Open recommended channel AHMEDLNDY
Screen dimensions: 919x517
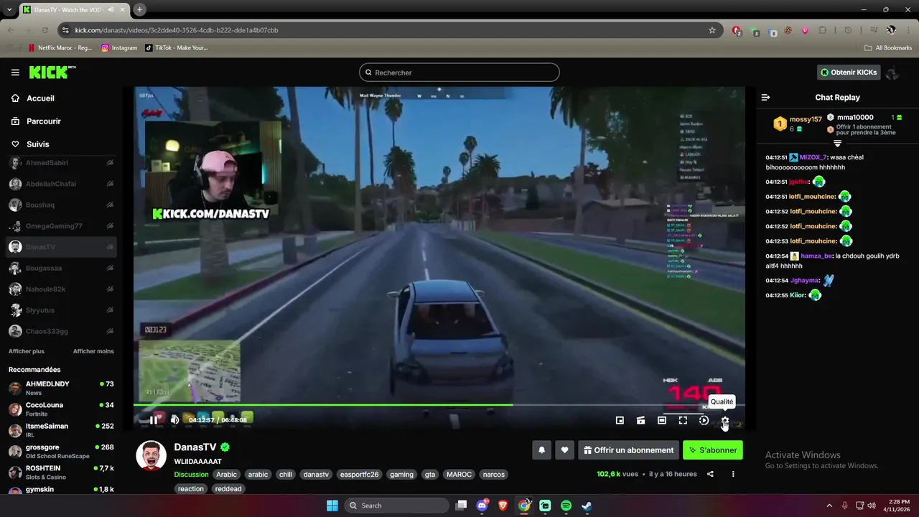(x=61, y=388)
